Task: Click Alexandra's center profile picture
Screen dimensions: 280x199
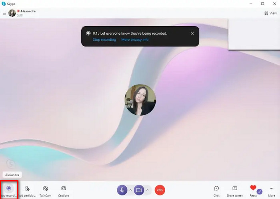Action: (x=140, y=100)
